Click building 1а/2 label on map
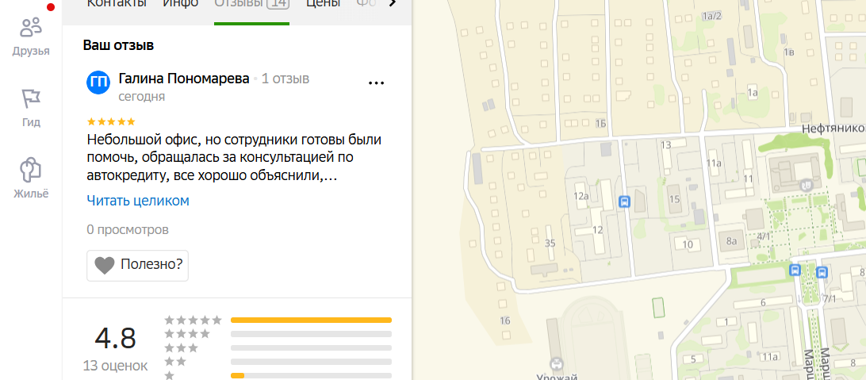Screen dimensions: 866x380 pyautogui.click(x=712, y=16)
